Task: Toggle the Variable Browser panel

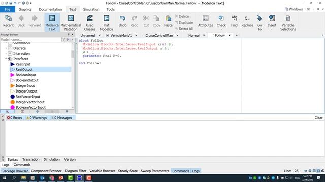Action: [102, 171]
